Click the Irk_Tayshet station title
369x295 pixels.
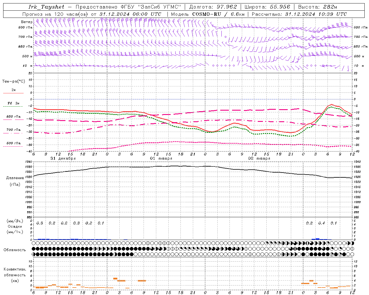(x=46, y=7)
